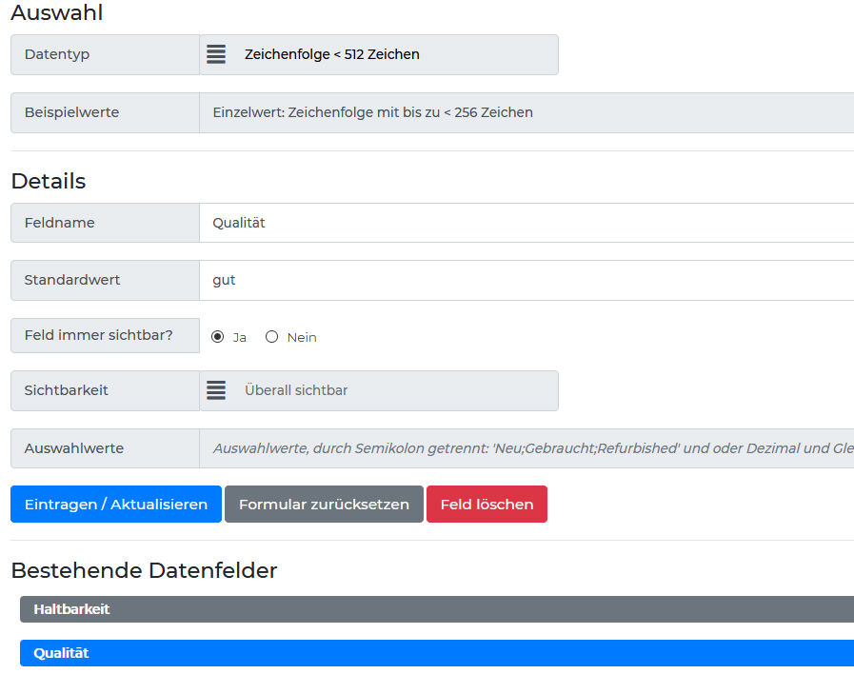The width and height of the screenshot is (854, 674).
Task: Select the Ja radio button
Action: pyautogui.click(x=218, y=337)
